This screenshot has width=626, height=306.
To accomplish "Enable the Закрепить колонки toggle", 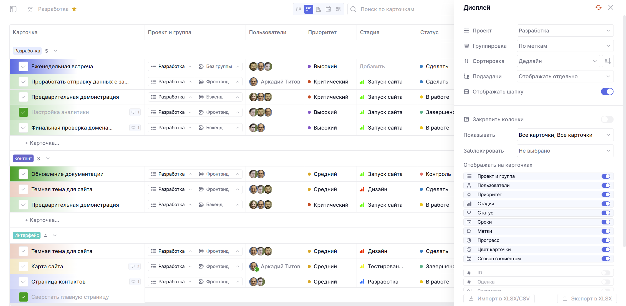I will pos(607,120).
